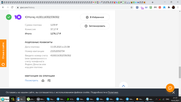
Task: Open the taskbar search/magnifier icon
Action: coord(13,99)
